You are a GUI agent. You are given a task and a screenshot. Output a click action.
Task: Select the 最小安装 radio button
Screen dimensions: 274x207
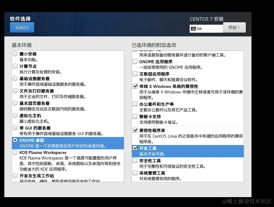point(15,54)
